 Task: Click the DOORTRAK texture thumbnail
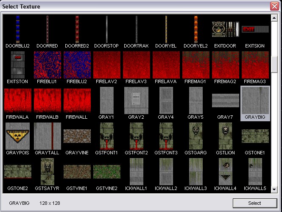[x=137, y=29]
